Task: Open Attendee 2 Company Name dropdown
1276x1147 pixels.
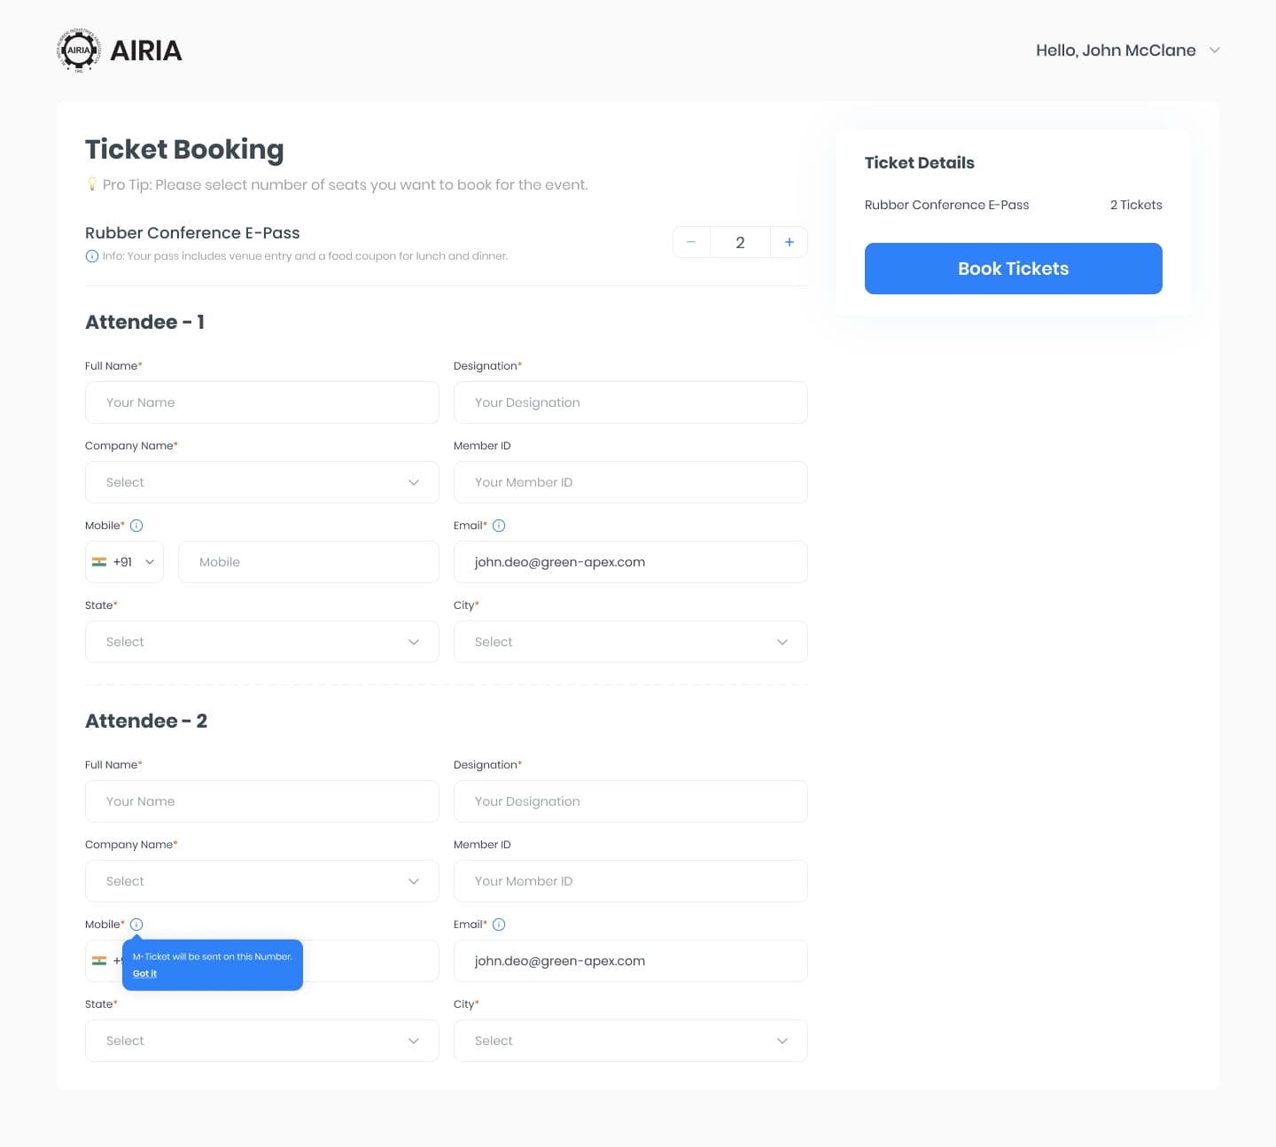Action: point(262,881)
